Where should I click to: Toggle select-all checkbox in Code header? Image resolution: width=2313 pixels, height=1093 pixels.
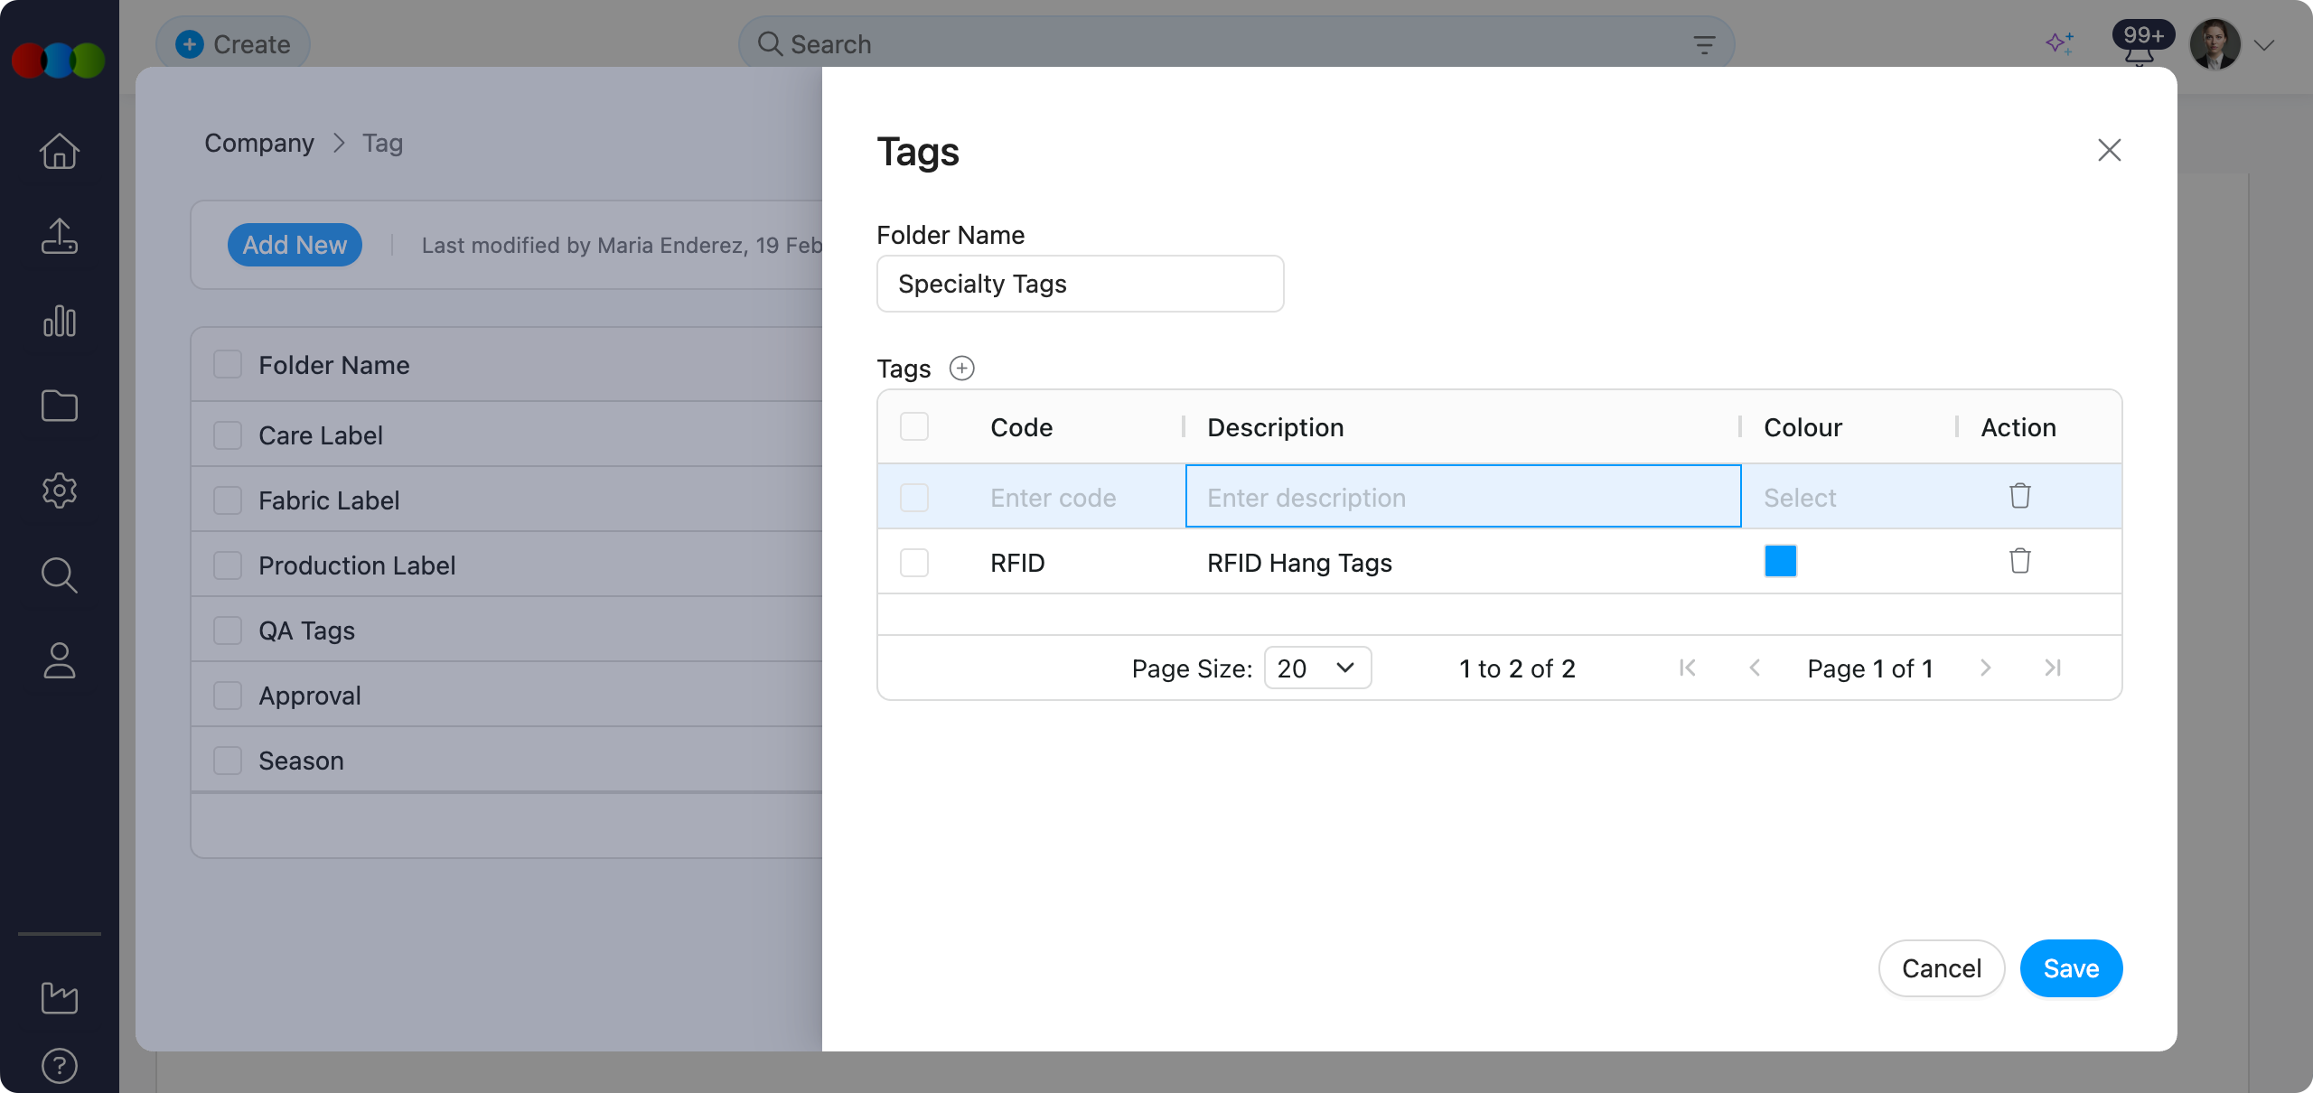point(914,426)
